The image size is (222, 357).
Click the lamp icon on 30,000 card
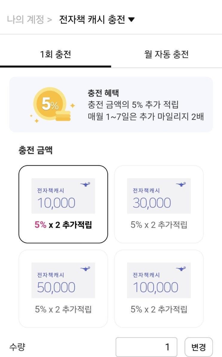point(181,184)
